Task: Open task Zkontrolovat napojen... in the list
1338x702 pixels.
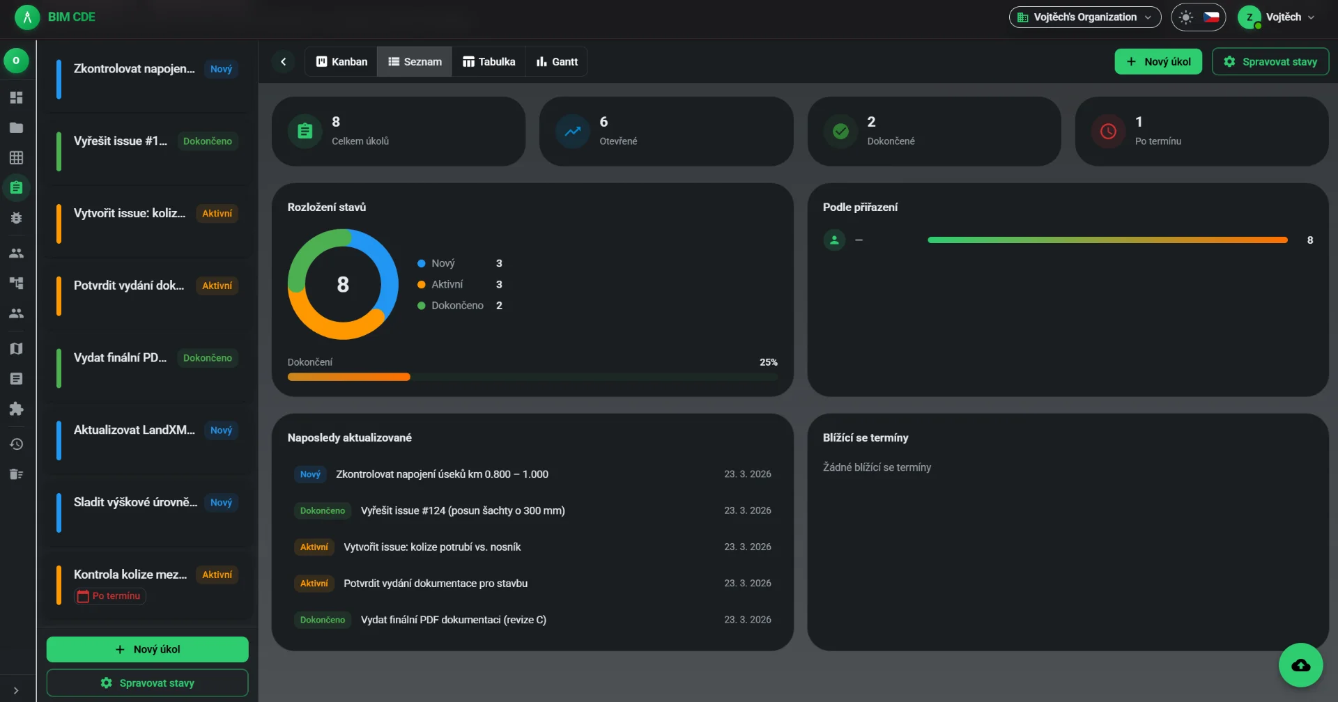Action: pyautogui.click(x=148, y=79)
